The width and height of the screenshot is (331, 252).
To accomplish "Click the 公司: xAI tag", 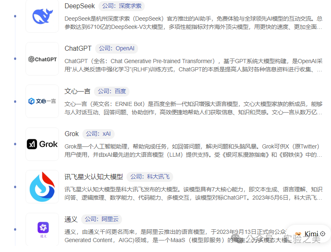I will click(98, 134).
